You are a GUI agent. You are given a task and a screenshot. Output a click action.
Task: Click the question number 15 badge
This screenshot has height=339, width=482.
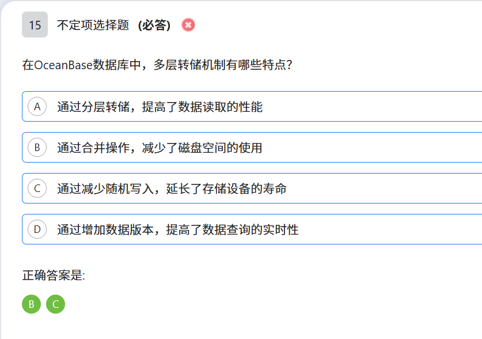click(x=35, y=25)
